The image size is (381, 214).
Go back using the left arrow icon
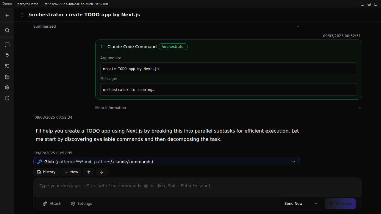click(x=7, y=15)
